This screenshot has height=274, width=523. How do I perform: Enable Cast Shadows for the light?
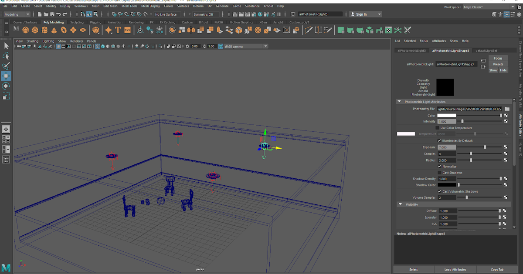coord(439,172)
